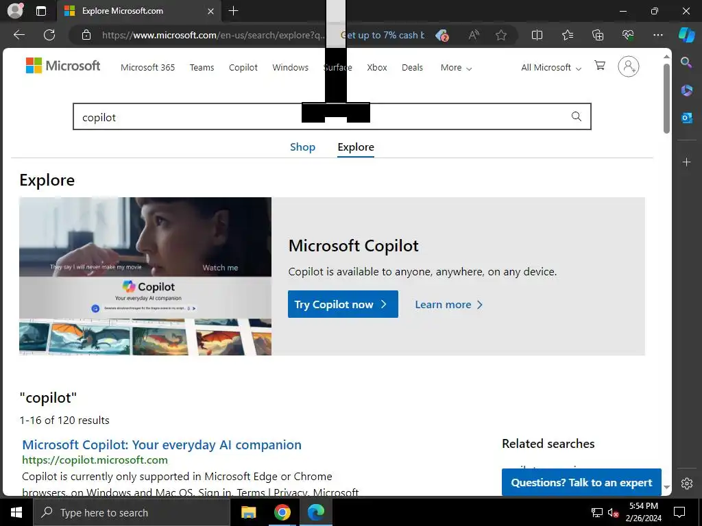Viewport: 702px width, 526px height.
Task: Go to Microsoft logo home
Action: 63,66
